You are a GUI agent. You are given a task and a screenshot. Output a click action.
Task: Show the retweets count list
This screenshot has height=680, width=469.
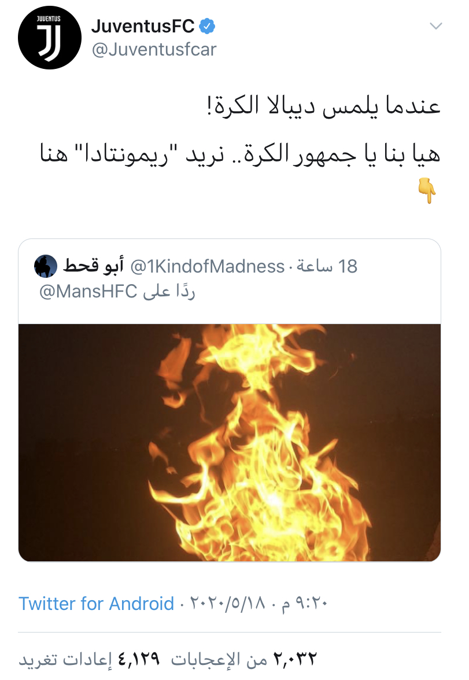[89, 659]
